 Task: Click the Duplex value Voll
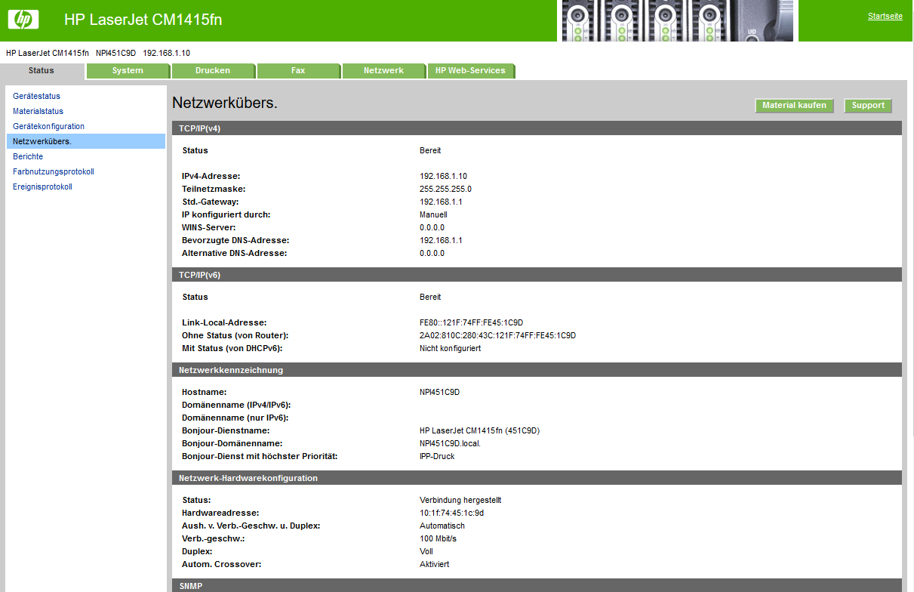[426, 551]
